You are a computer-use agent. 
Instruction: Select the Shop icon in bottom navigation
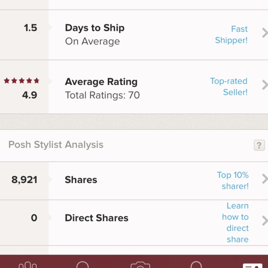tap(83, 265)
